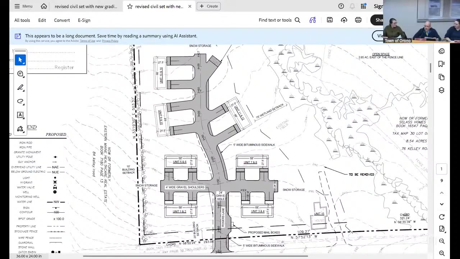Click the vertical scrollbar thumb
460x259 pixels.
431,68
